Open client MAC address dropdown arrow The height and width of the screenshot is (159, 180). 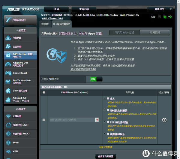(97, 120)
